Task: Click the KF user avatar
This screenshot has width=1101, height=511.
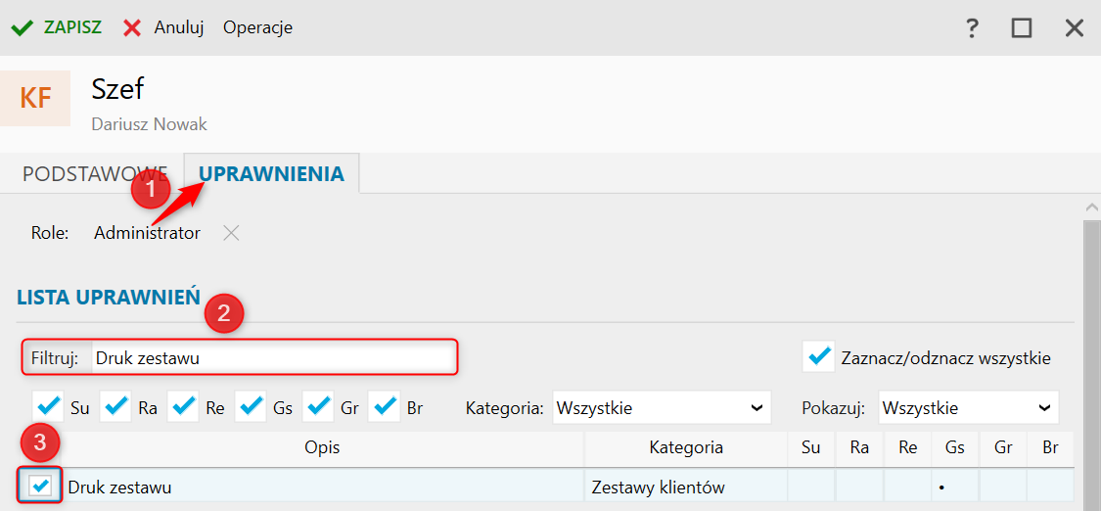Action: 35,98
